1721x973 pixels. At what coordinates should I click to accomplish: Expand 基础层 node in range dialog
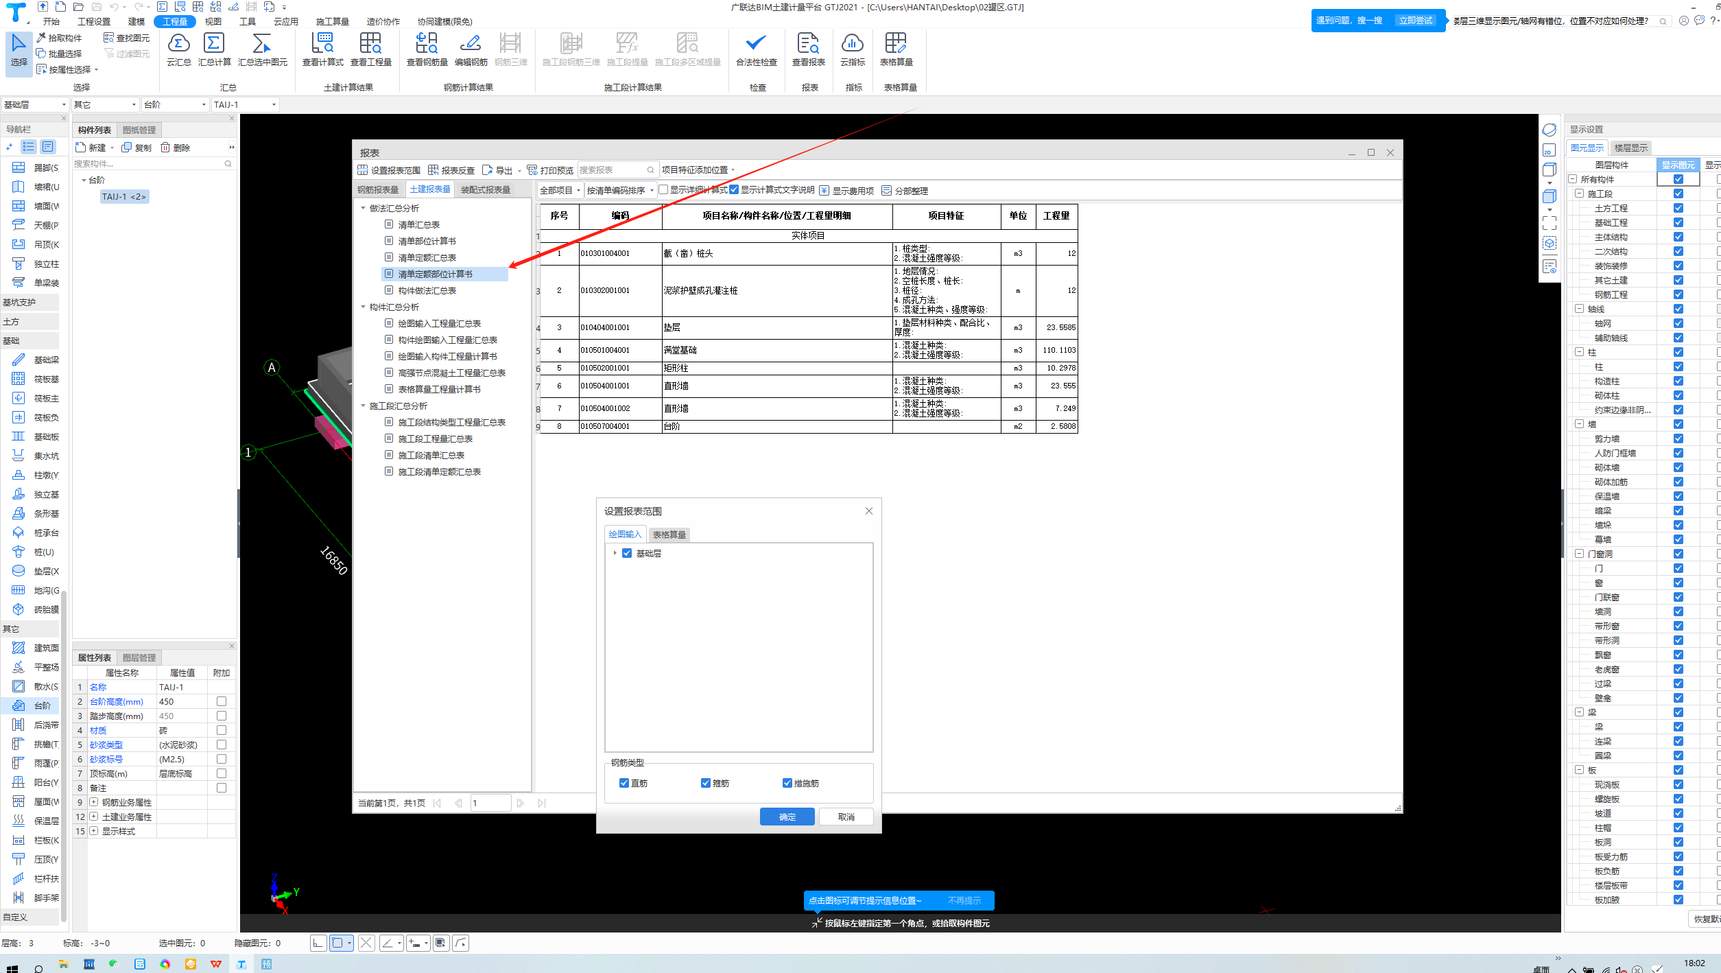pyautogui.click(x=615, y=553)
